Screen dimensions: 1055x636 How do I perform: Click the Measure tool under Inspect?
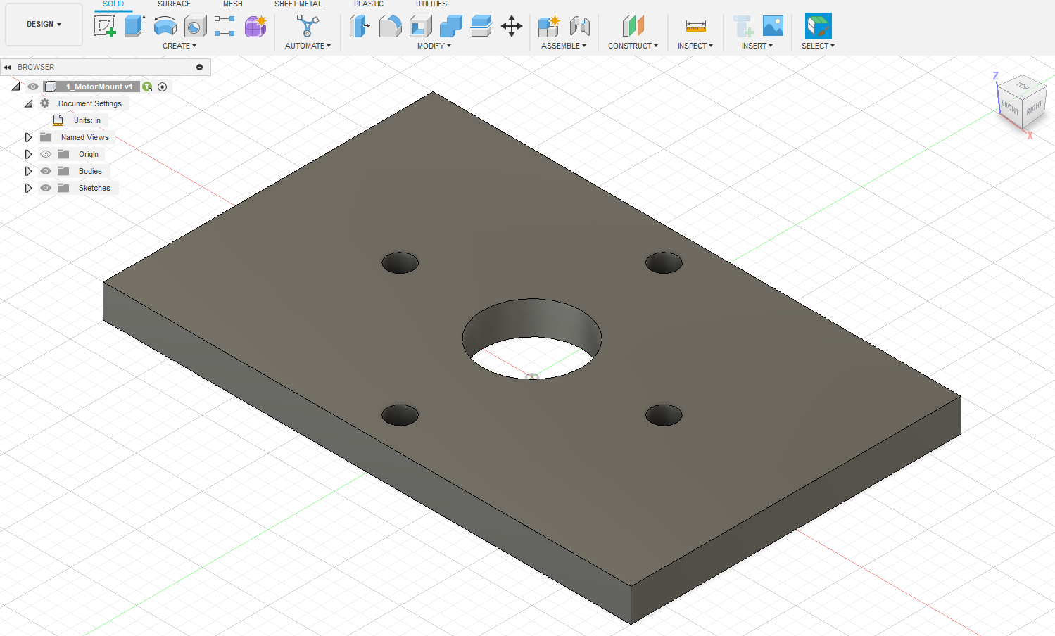(695, 27)
